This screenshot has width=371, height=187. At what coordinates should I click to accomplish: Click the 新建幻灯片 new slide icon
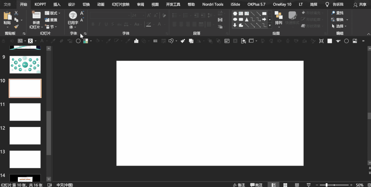(36, 15)
